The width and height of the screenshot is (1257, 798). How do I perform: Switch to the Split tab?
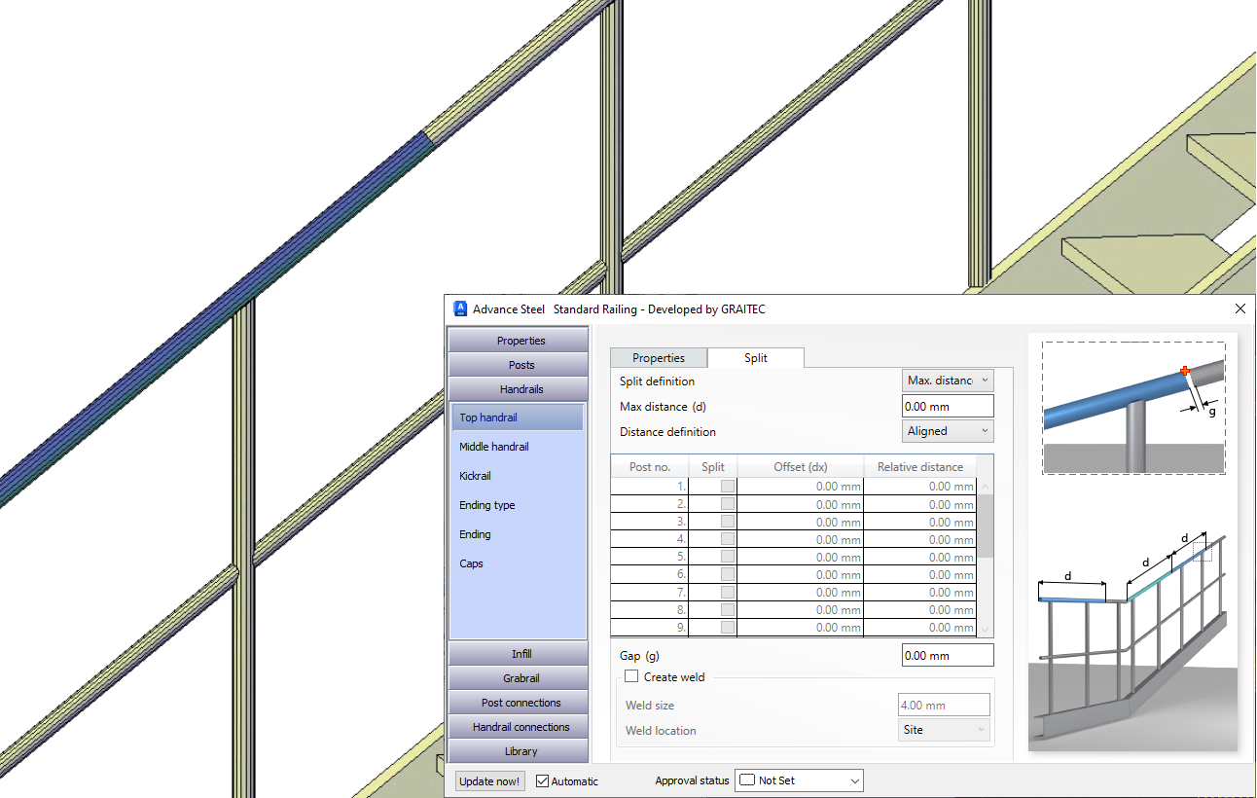pos(756,357)
